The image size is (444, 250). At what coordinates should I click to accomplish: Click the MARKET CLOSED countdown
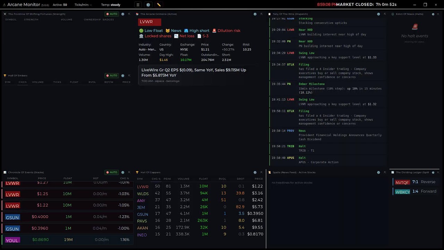(366, 5)
